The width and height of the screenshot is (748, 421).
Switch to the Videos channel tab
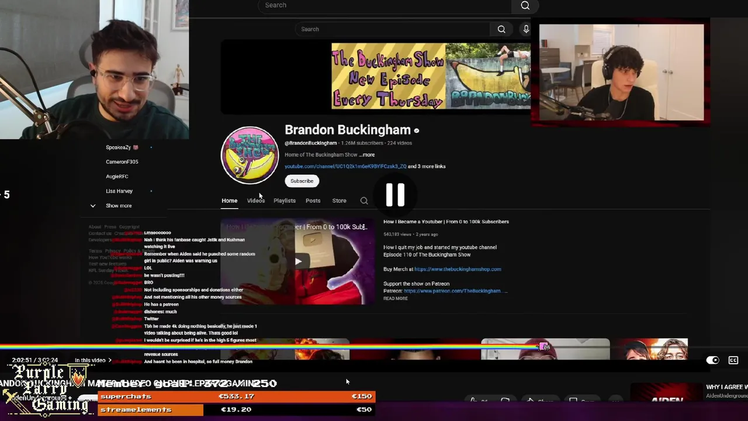point(256,201)
